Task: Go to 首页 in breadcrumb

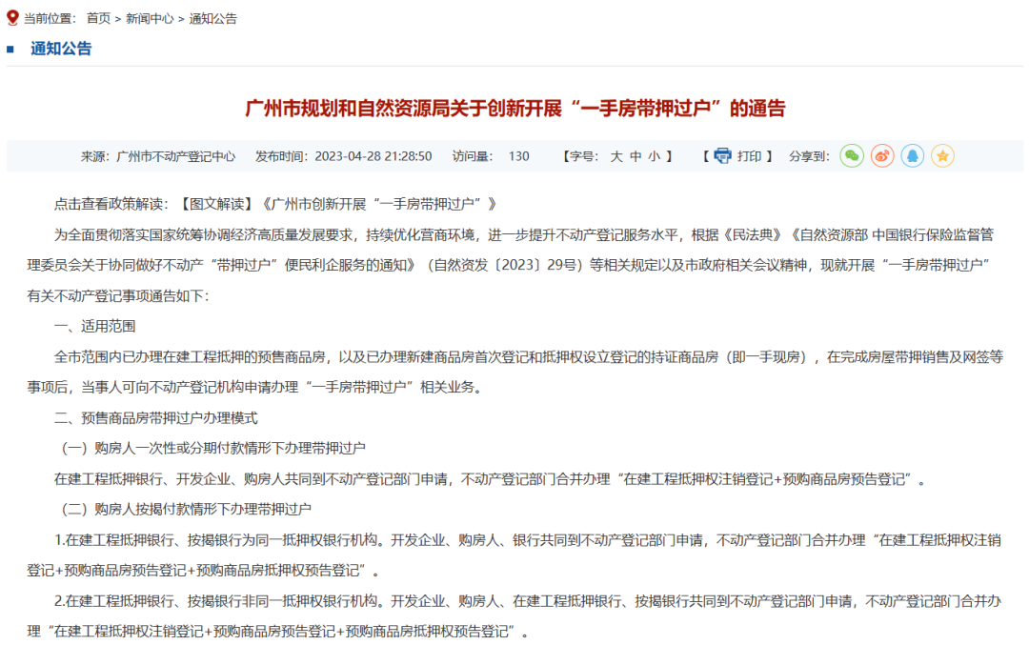Action: click(98, 18)
